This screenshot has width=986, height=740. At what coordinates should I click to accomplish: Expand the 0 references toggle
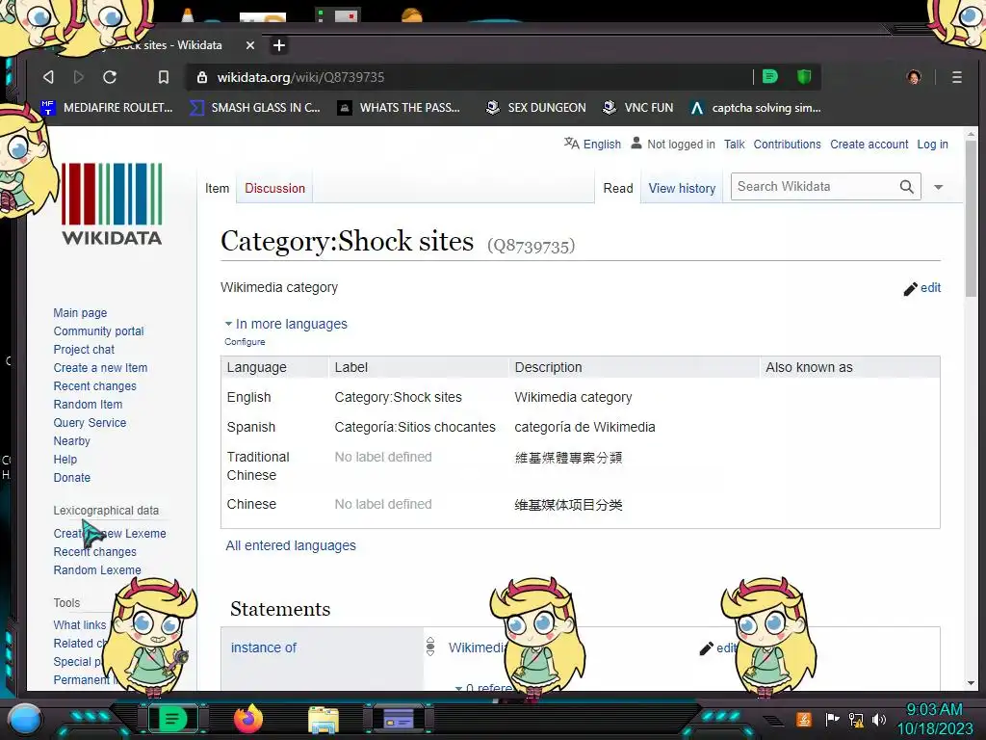[x=484, y=688]
